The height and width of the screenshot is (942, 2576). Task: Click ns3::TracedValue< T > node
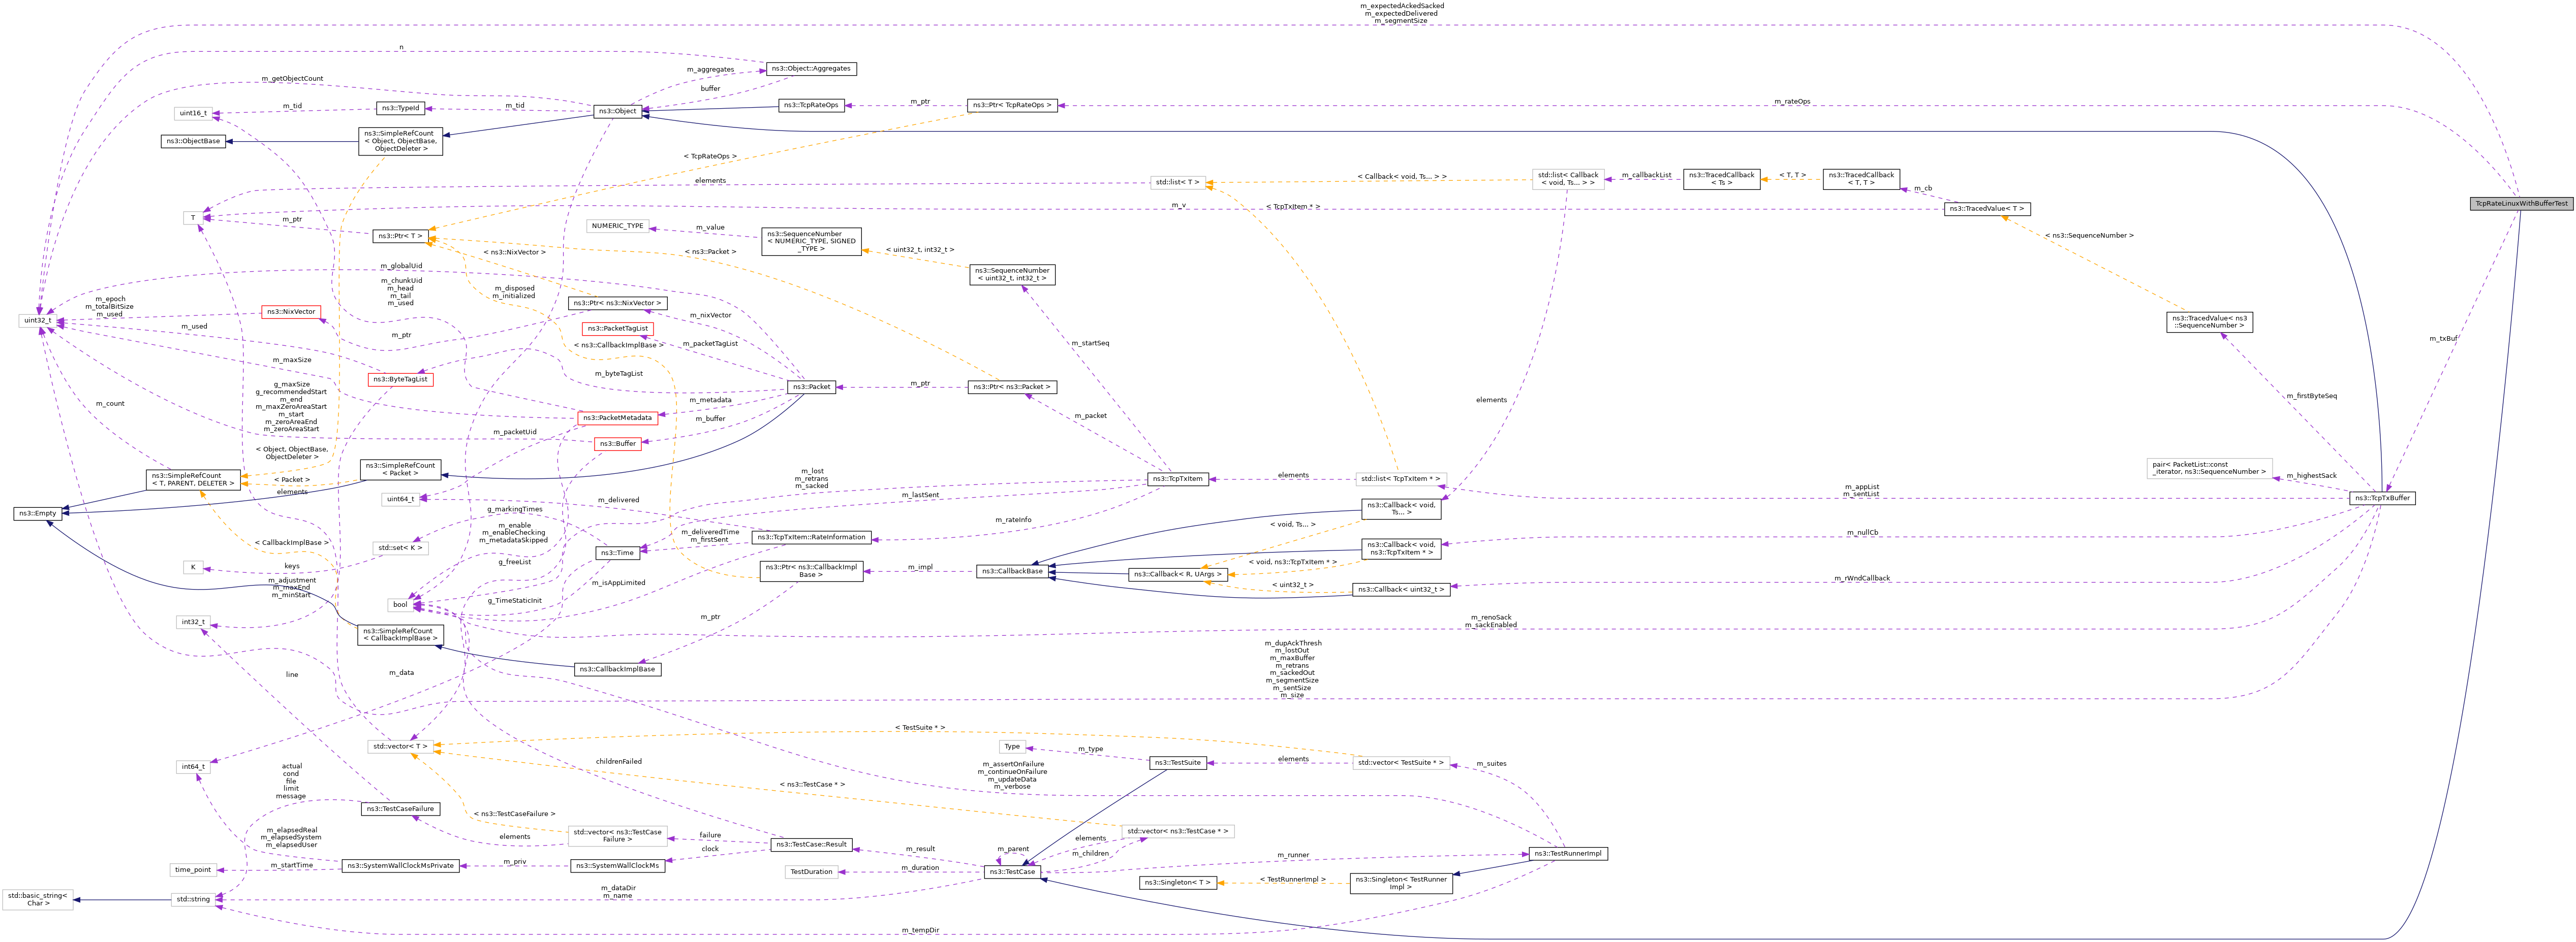[1988, 209]
